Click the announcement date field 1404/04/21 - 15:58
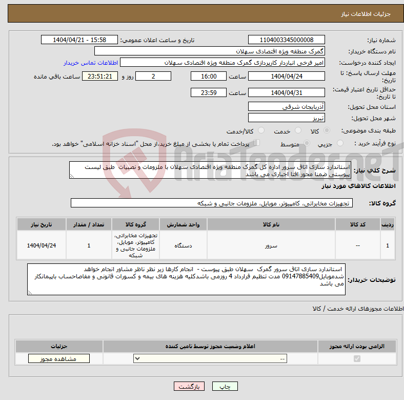 79,40
